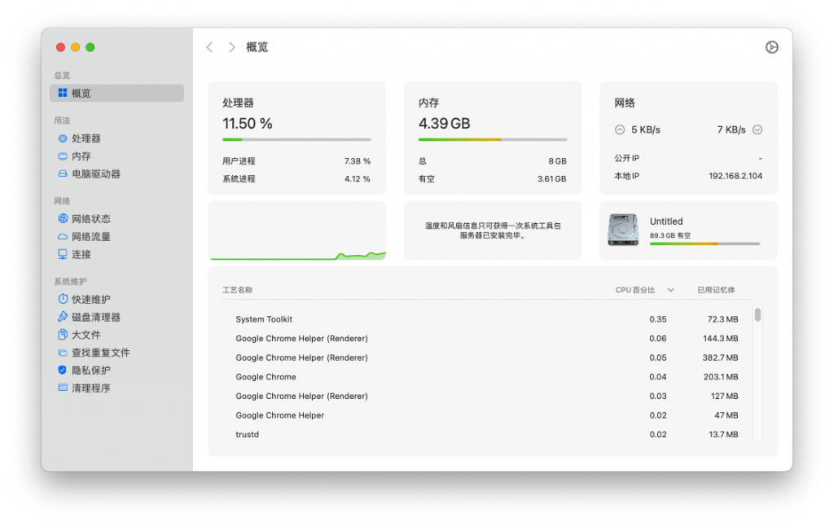This screenshot has width=834, height=526.
Task: Click the Untitled hard disk icon
Action: pyautogui.click(x=623, y=230)
